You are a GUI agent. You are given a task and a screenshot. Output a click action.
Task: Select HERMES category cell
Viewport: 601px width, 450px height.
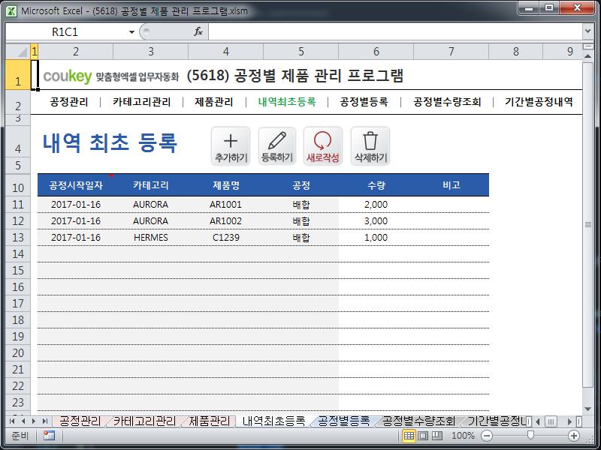click(151, 237)
